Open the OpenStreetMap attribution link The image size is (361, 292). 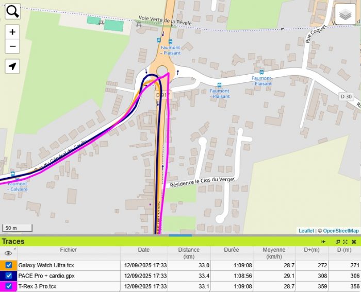coord(341,231)
